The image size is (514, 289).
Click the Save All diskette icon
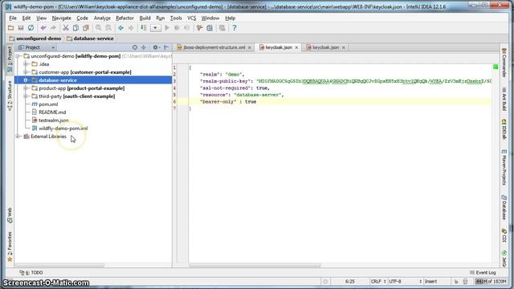pyautogui.click(x=21, y=28)
